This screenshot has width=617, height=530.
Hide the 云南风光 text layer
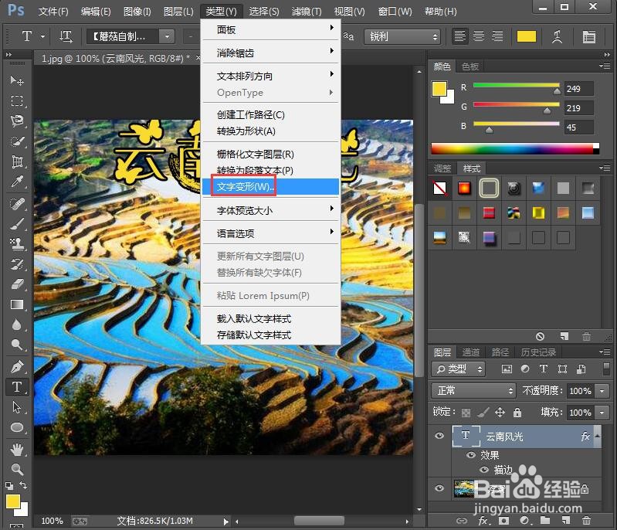tap(439, 436)
